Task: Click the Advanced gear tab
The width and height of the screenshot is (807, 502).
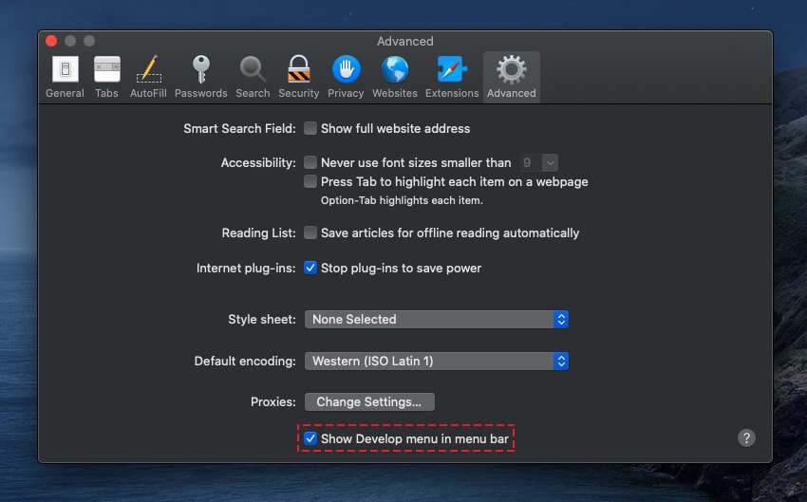Action: (512, 77)
